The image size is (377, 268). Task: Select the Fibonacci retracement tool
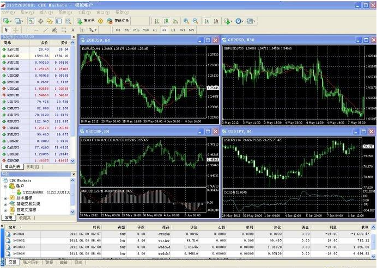(64, 30)
